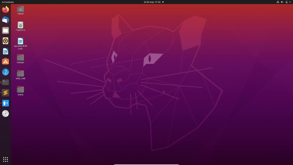The image size is (293, 165).
Task: Click the power icon in top bar
Action: tap(286, 2)
